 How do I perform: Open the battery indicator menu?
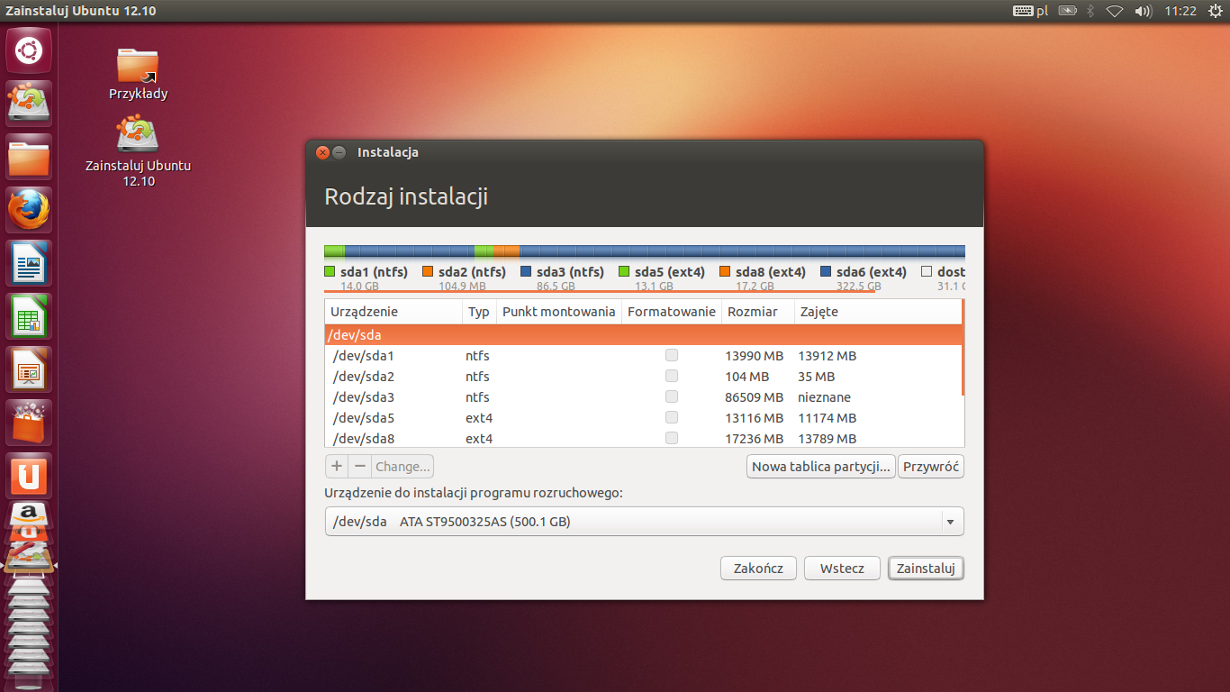(1068, 11)
